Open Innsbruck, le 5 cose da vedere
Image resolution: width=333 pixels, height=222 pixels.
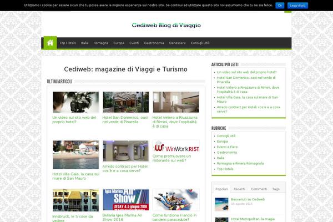[x=72, y=218]
